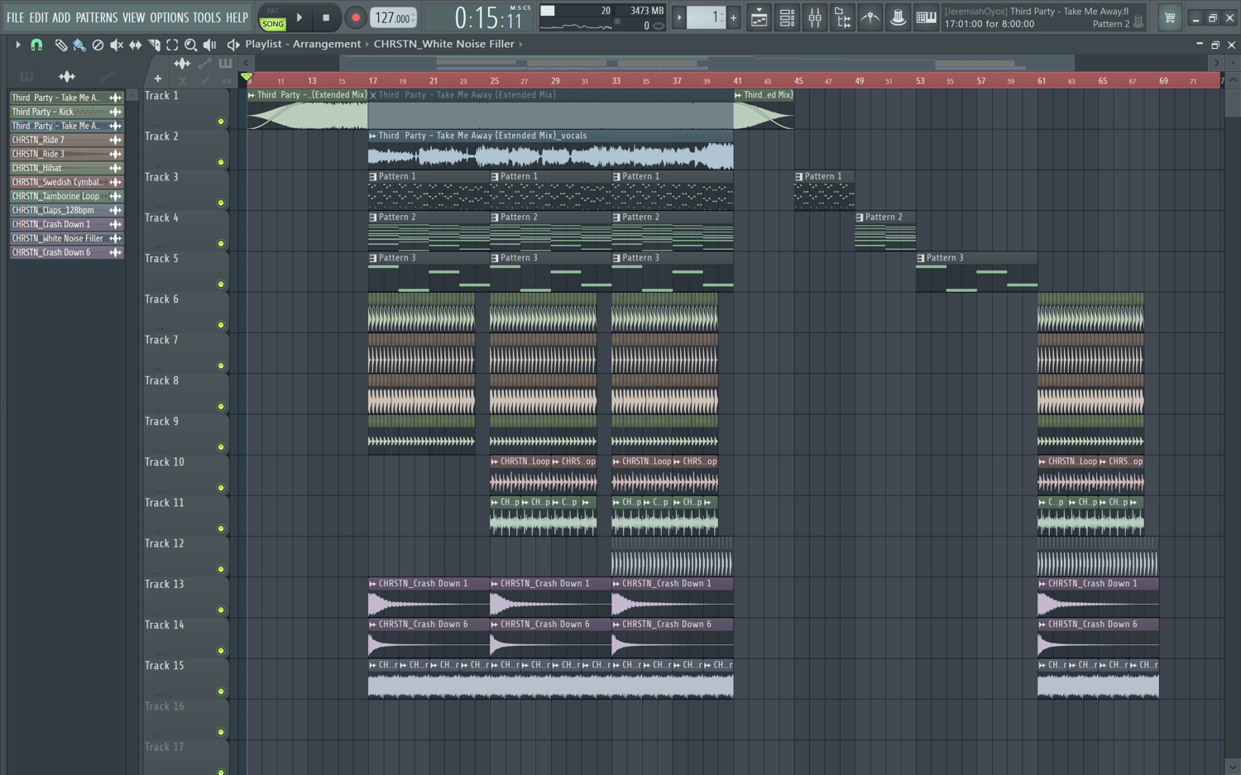Open the clip menu of Pattern 1 at bar 45
Screen dimensions: 1241x775
coord(799,176)
